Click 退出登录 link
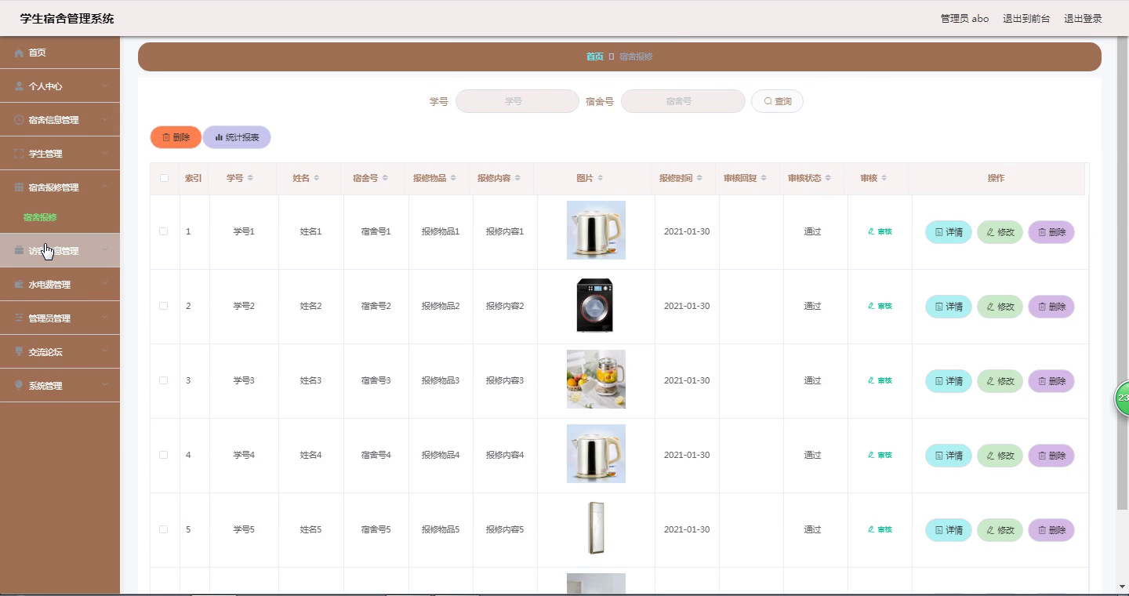This screenshot has width=1129, height=596. tap(1083, 18)
